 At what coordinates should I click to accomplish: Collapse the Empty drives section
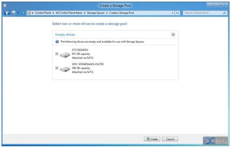pyautogui.click(x=173, y=35)
